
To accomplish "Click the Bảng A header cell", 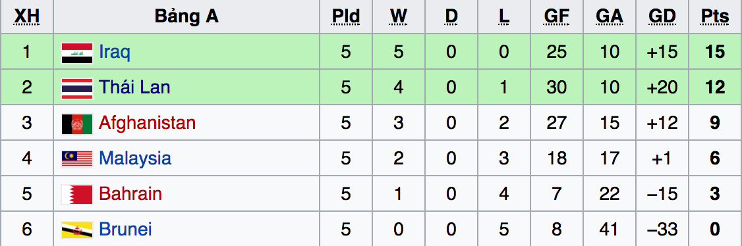I will coord(186,17).
